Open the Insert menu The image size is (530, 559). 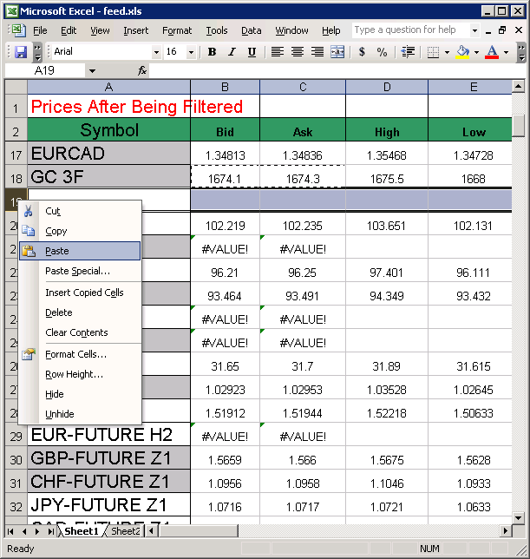[135, 30]
